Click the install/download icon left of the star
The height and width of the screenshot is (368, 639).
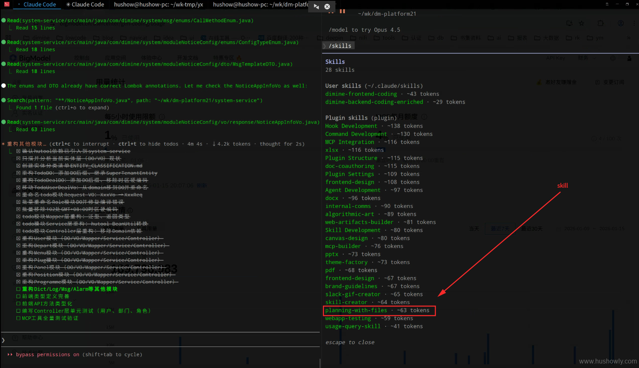(x=569, y=24)
